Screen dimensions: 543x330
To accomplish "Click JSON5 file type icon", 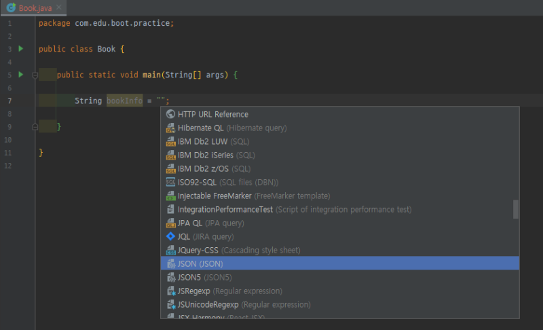I will click(171, 277).
